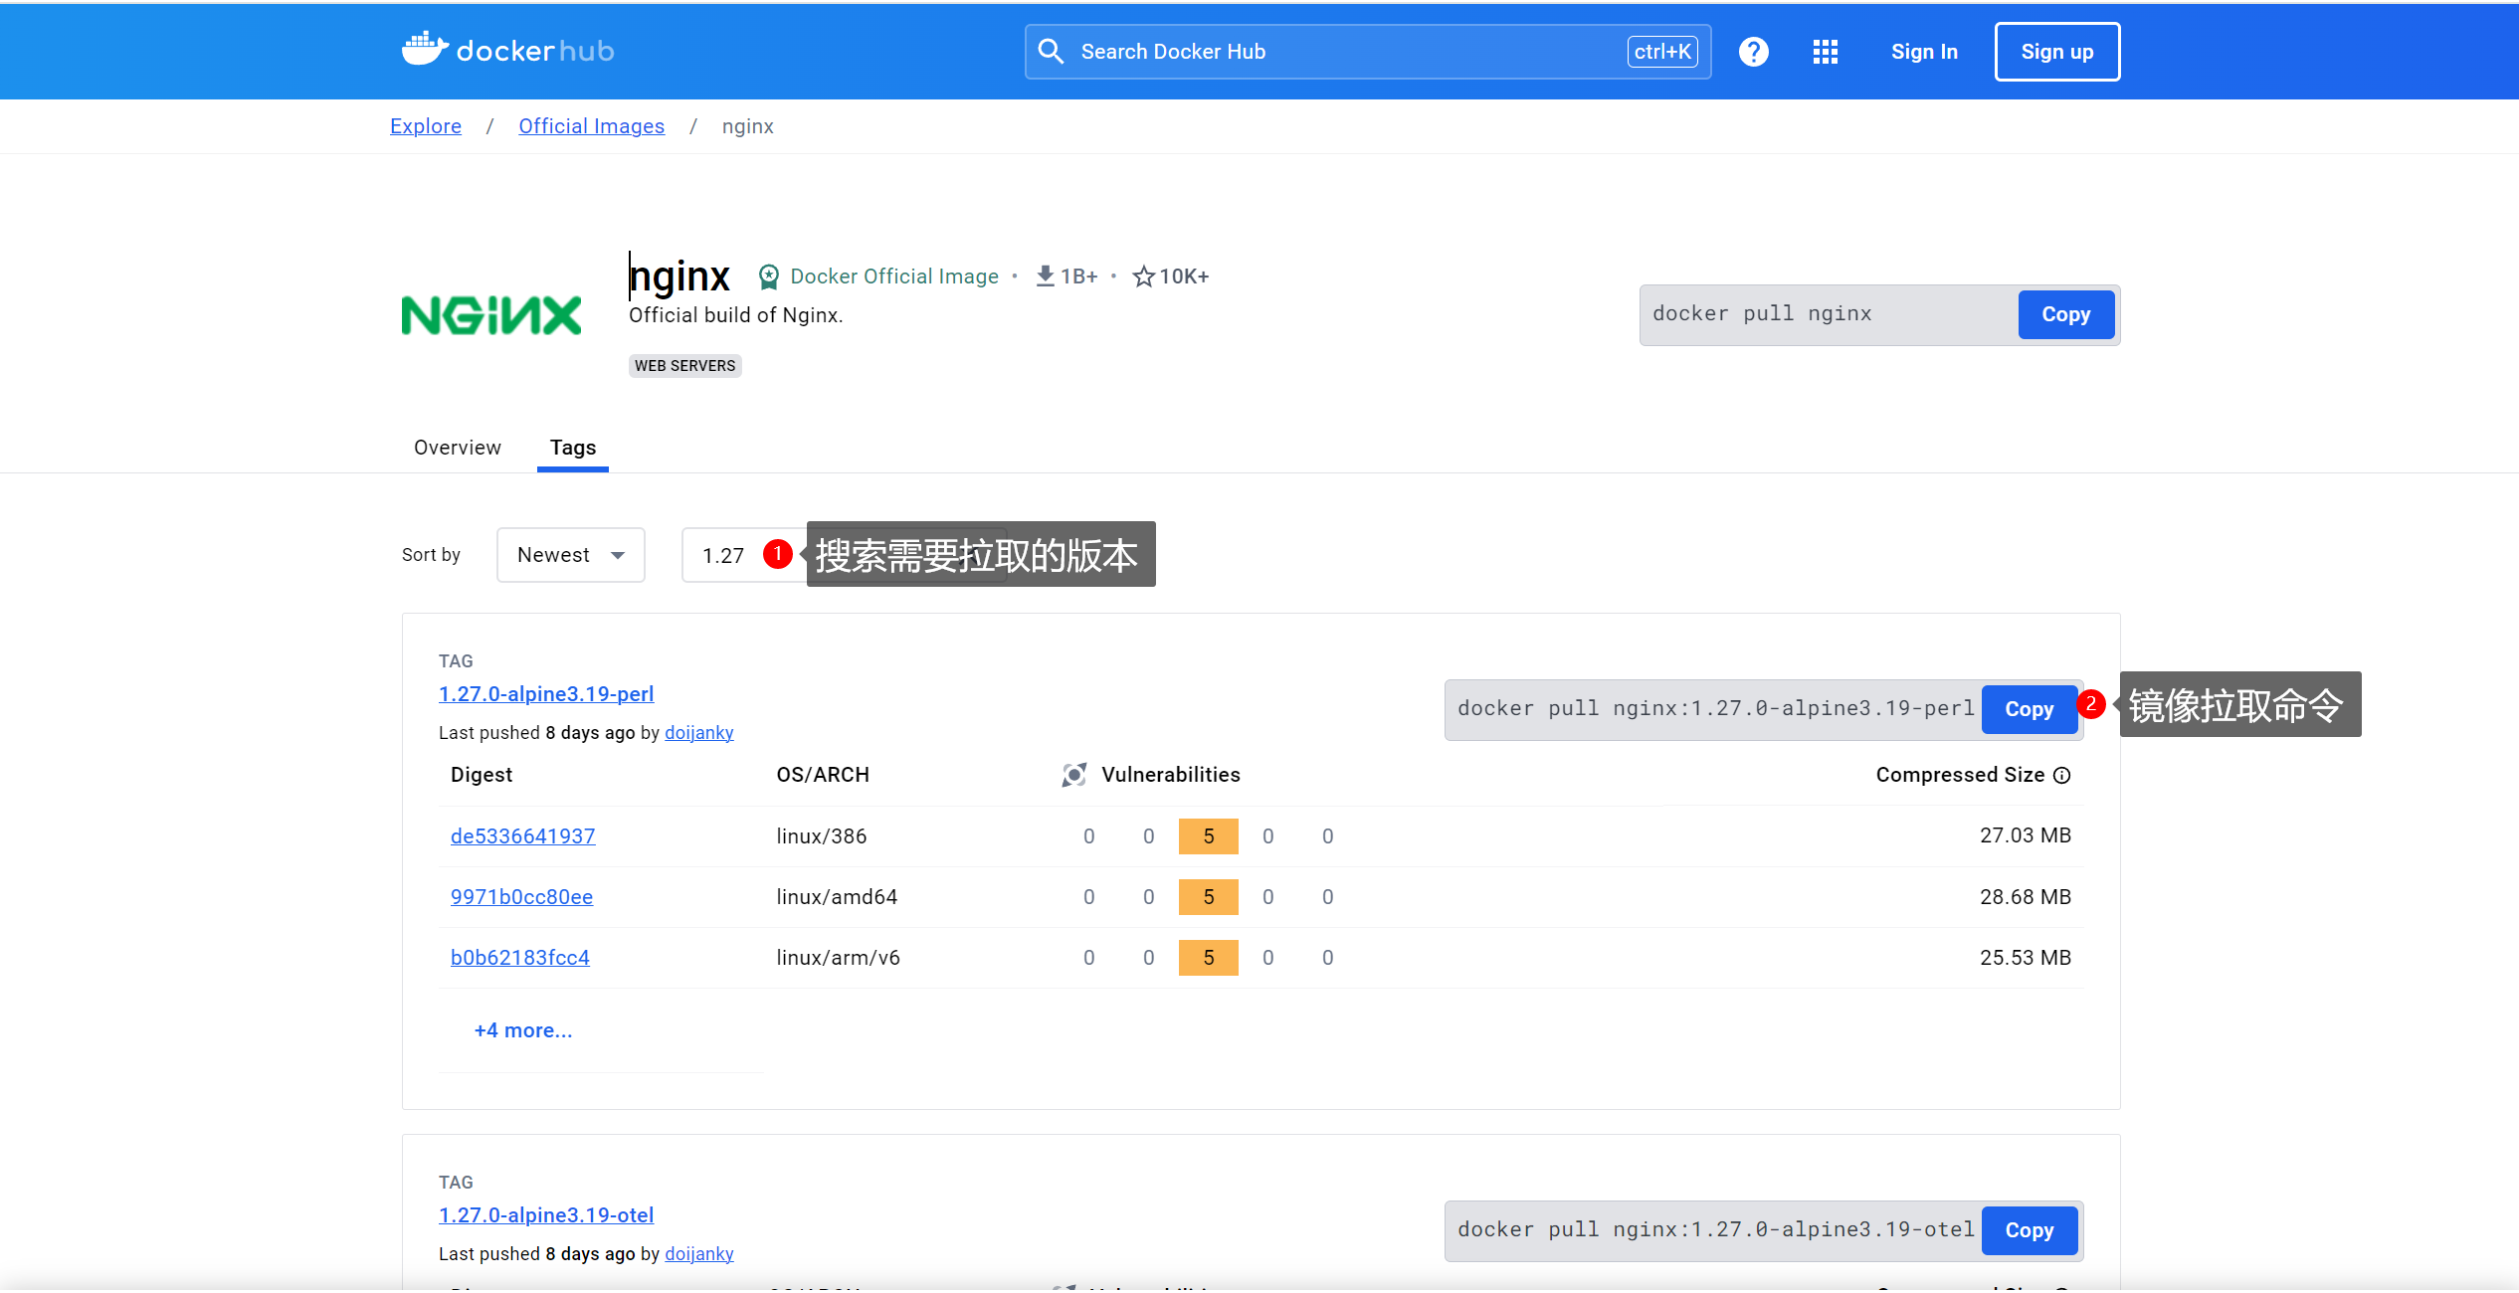Select the Tags tab
Viewport: 2519px width, 1293px height.
pos(573,448)
